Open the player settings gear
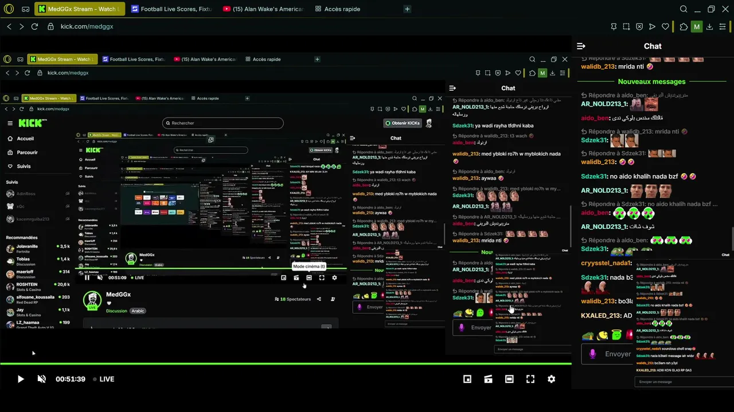This screenshot has height=412, width=734. 551,379
